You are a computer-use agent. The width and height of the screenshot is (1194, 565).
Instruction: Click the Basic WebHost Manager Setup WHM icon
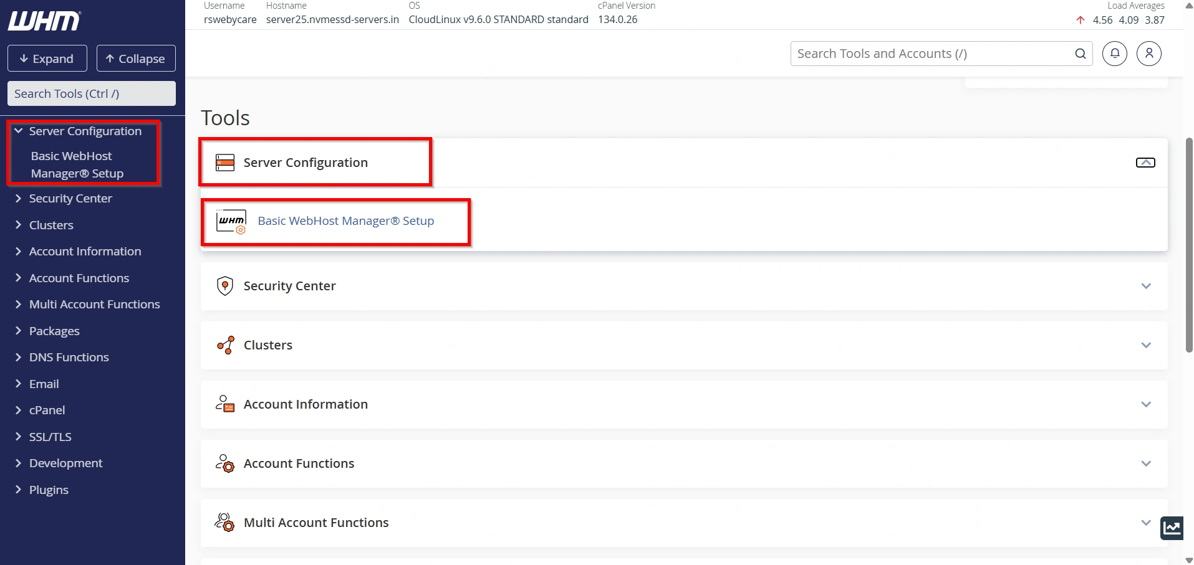tap(231, 221)
